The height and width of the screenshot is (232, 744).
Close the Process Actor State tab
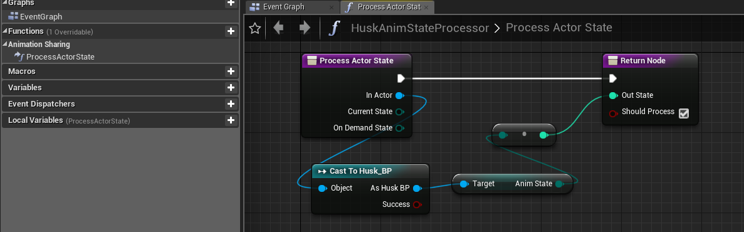(x=426, y=7)
